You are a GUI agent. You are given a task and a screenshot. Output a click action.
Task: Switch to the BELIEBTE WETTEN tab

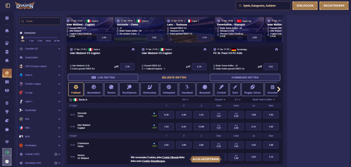coord(174,77)
